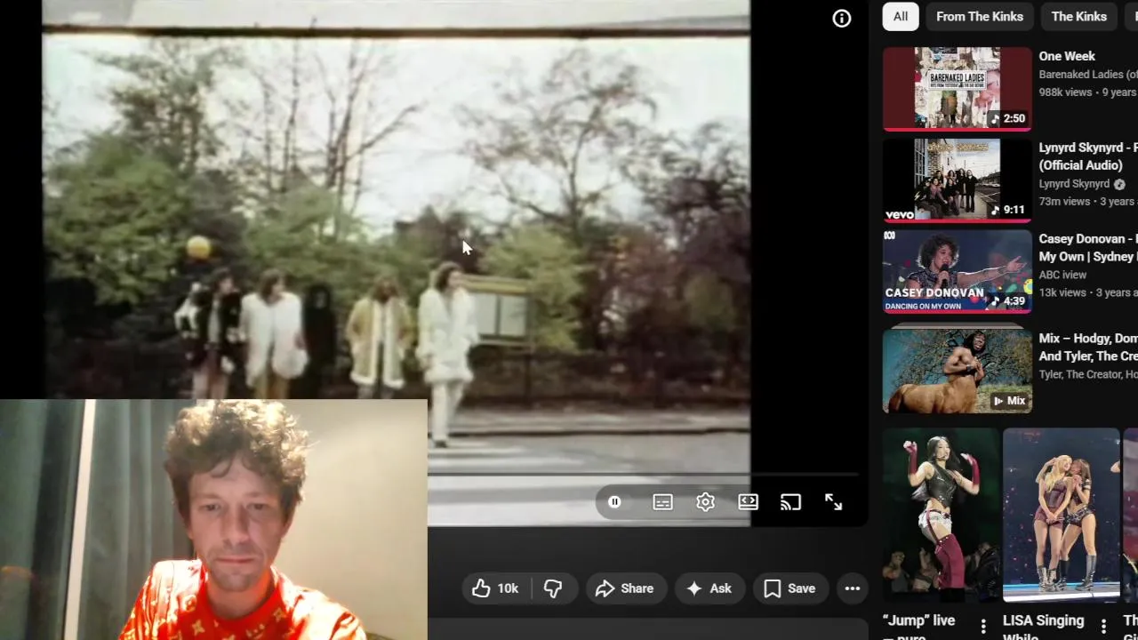The image size is (1138, 640).
Task: Click the Mix – Hodgy playlist title
Action: 1087,348
